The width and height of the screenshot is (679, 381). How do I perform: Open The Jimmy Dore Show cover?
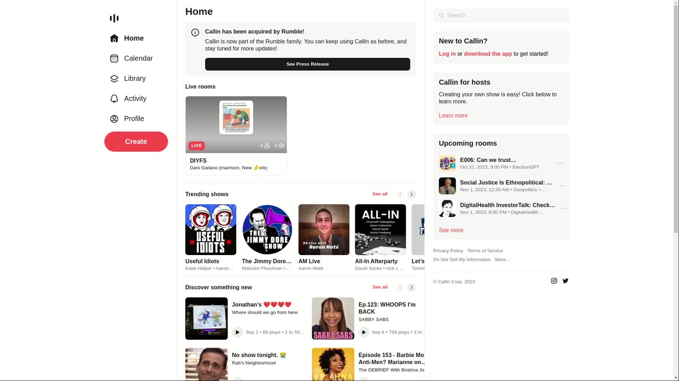coord(267,230)
